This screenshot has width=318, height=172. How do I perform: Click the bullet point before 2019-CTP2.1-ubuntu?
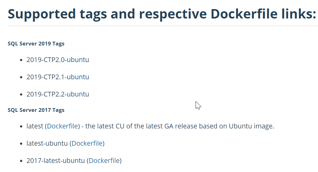pos(21,77)
